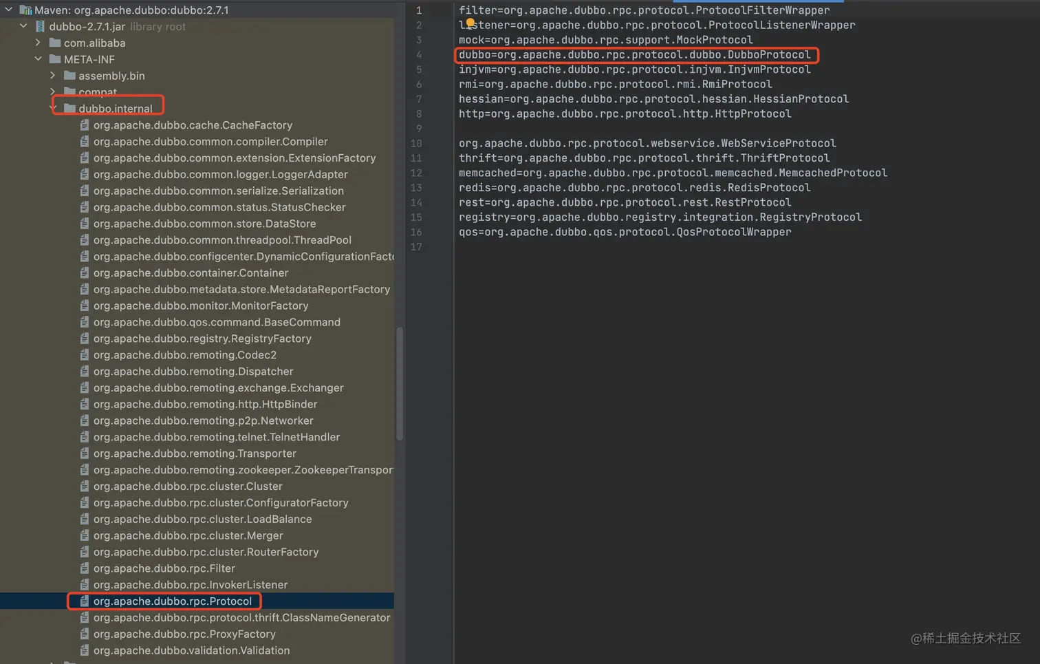Collapse the META-INF folder
Viewport: 1040px width, 664px height.
39,59
